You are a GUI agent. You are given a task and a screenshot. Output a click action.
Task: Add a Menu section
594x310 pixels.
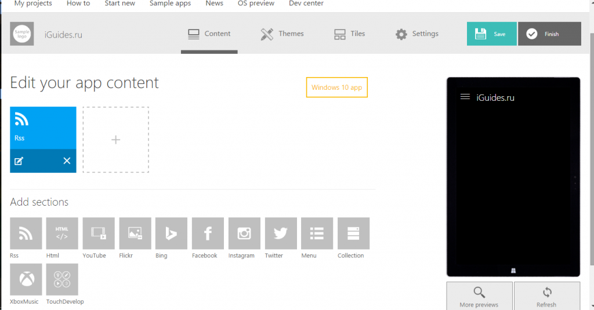pos(317,233)
